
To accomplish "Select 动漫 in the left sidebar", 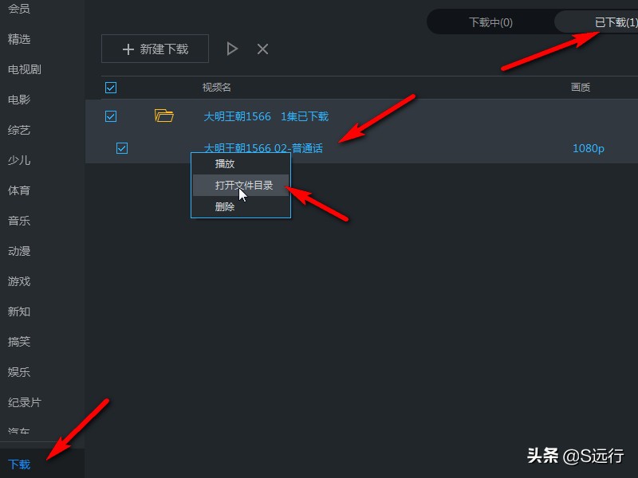I will [19, 251].
